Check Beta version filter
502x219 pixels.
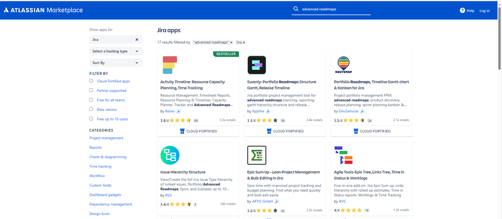tap(91, 109)
